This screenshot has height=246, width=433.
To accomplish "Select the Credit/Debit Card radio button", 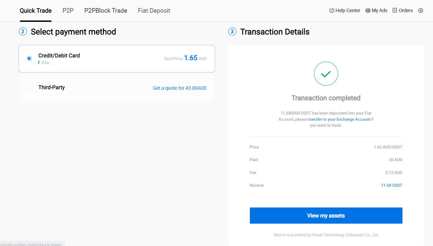I will coord(29,58).
